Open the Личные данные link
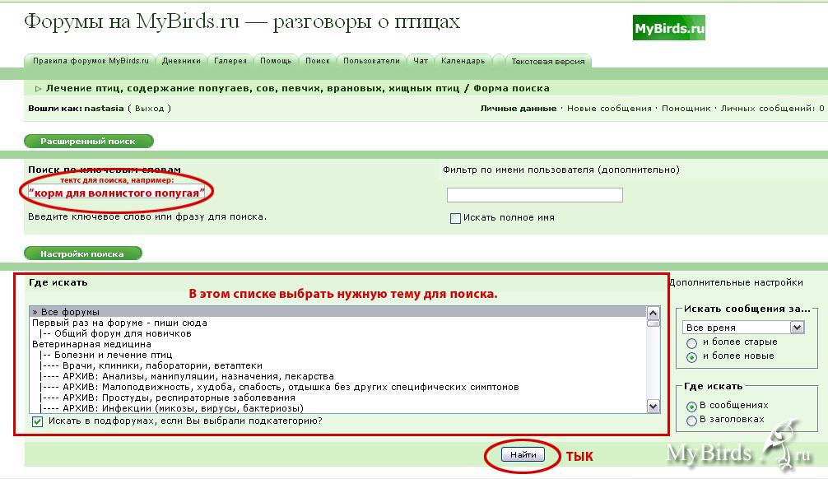 pyautogui.click(x=518, y=109)
